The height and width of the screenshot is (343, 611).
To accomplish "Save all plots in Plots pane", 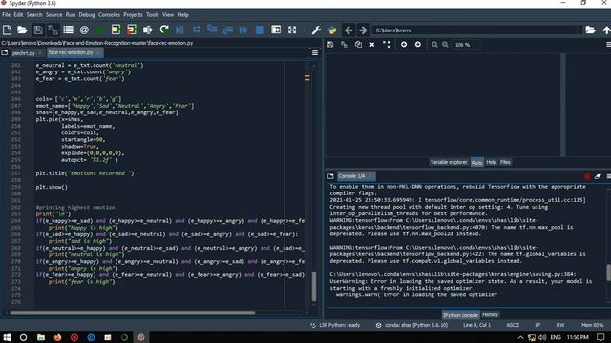I will (x=344, y=45).
